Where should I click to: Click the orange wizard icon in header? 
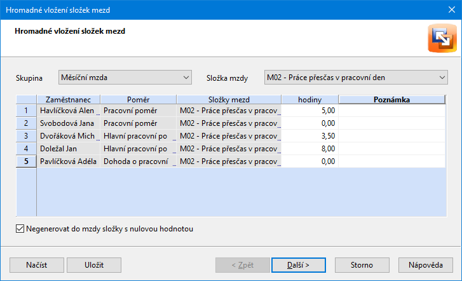pyautogui.click(x=442, y=38)
